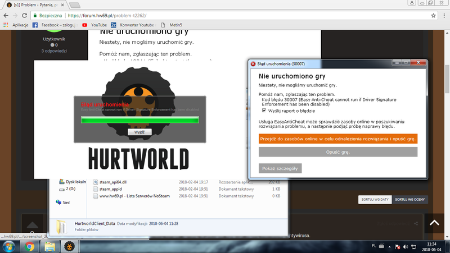Click the Chrome user profile icon

[x=412, y=3]
